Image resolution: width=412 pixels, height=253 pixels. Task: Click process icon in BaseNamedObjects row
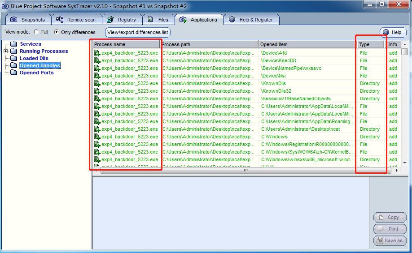[x=97, y=99]
